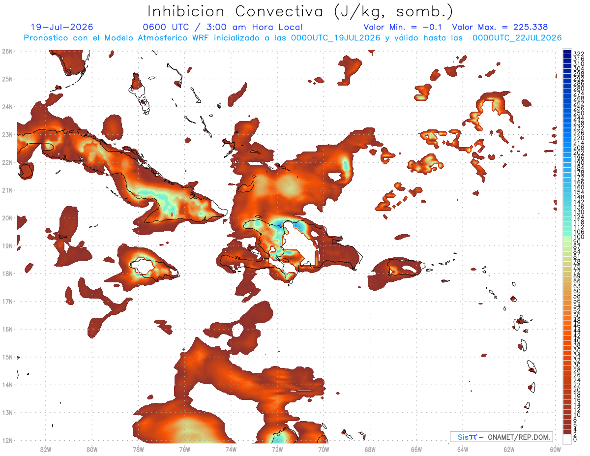Click the 66W longitude label
This screenshot has height=456, width=590.
click(x=416, y=449)
